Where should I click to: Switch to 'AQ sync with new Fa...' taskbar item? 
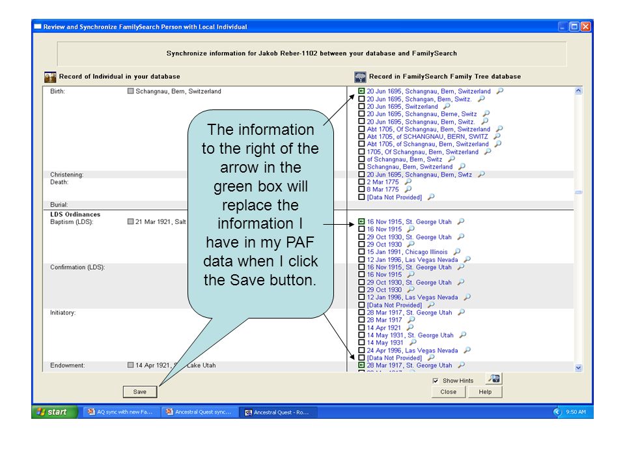point(120,412)
